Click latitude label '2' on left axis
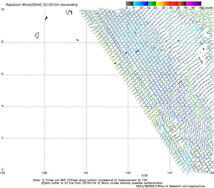This screenshot has height=188, width=214. [2, 138]
